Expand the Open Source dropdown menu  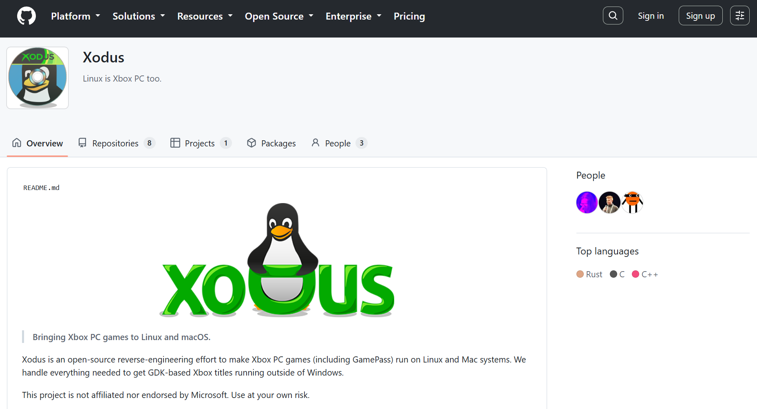(279, 16)
